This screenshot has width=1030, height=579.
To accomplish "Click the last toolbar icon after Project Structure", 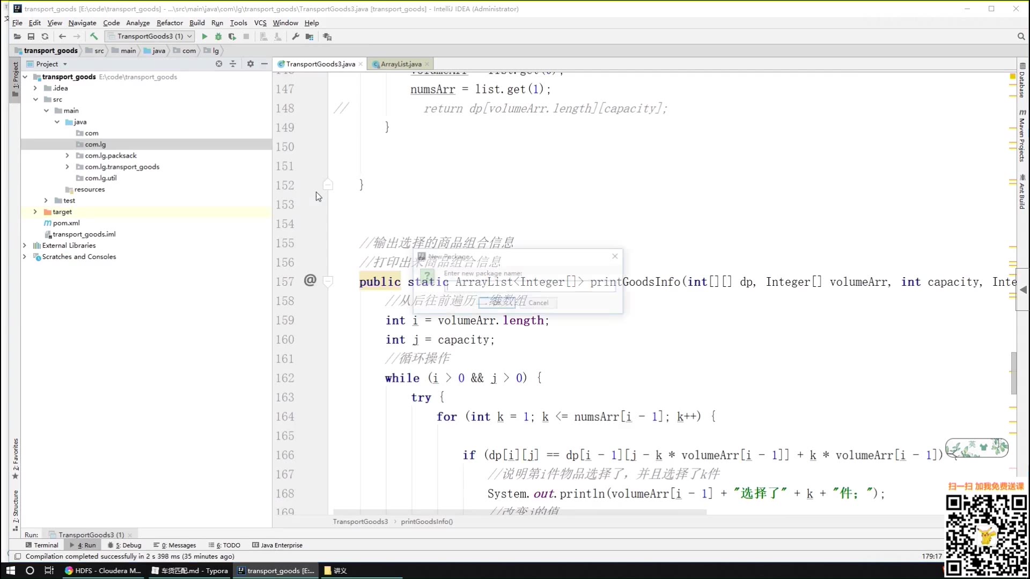I will pyautogui.click(x=327, y=36).
